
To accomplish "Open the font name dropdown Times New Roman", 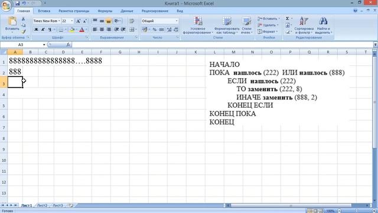I will (x=59, y=21).
